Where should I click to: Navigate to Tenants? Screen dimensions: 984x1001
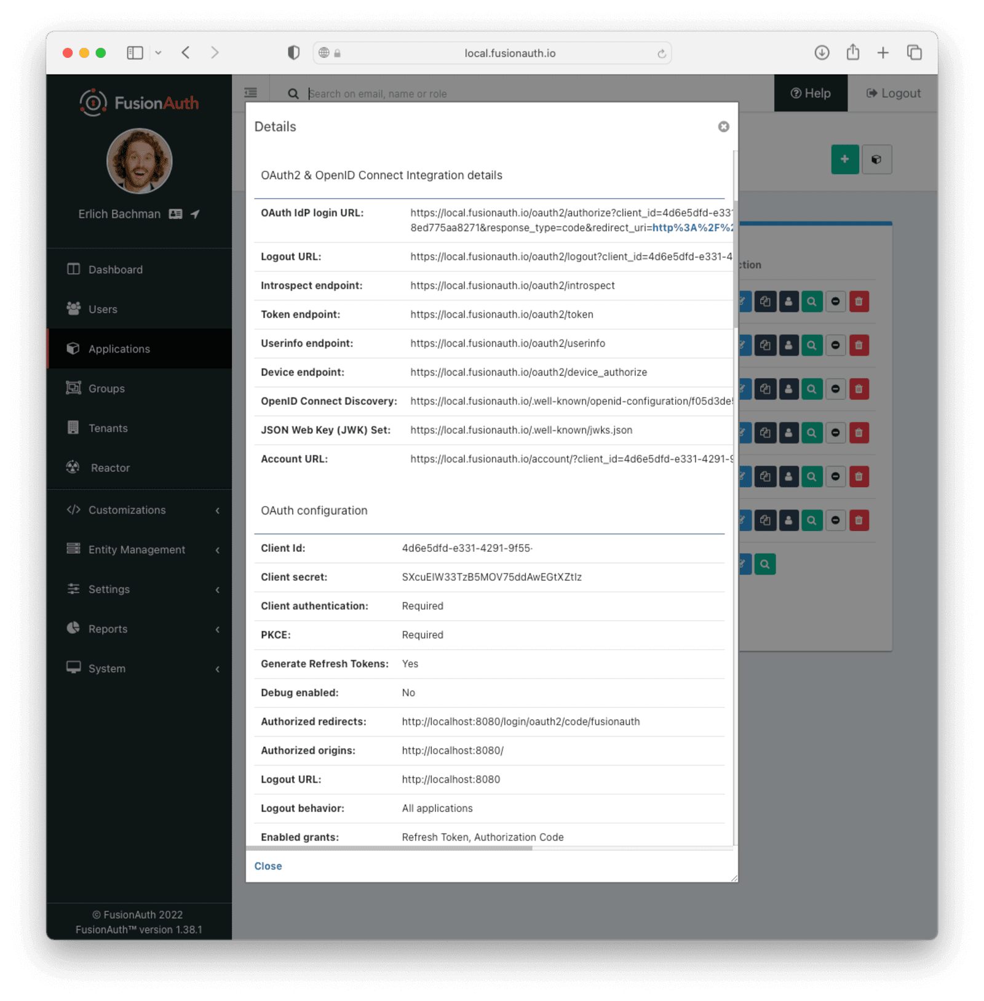(x=140, y=428)
